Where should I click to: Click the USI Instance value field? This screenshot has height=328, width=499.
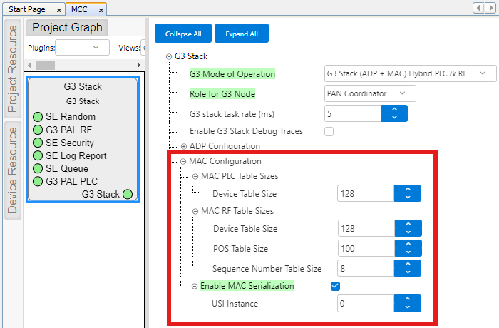pyautogui.click(x=366, y=304)
